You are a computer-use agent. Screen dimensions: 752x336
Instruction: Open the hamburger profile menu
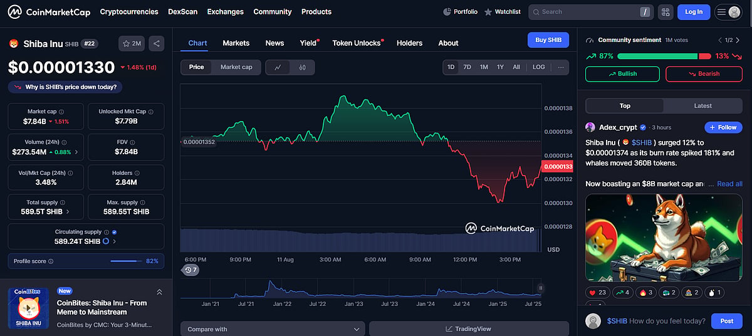728,11
